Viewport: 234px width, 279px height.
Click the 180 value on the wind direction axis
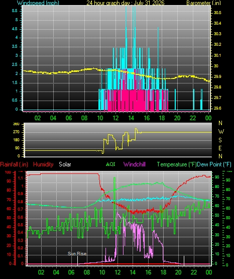coord(16,140)
